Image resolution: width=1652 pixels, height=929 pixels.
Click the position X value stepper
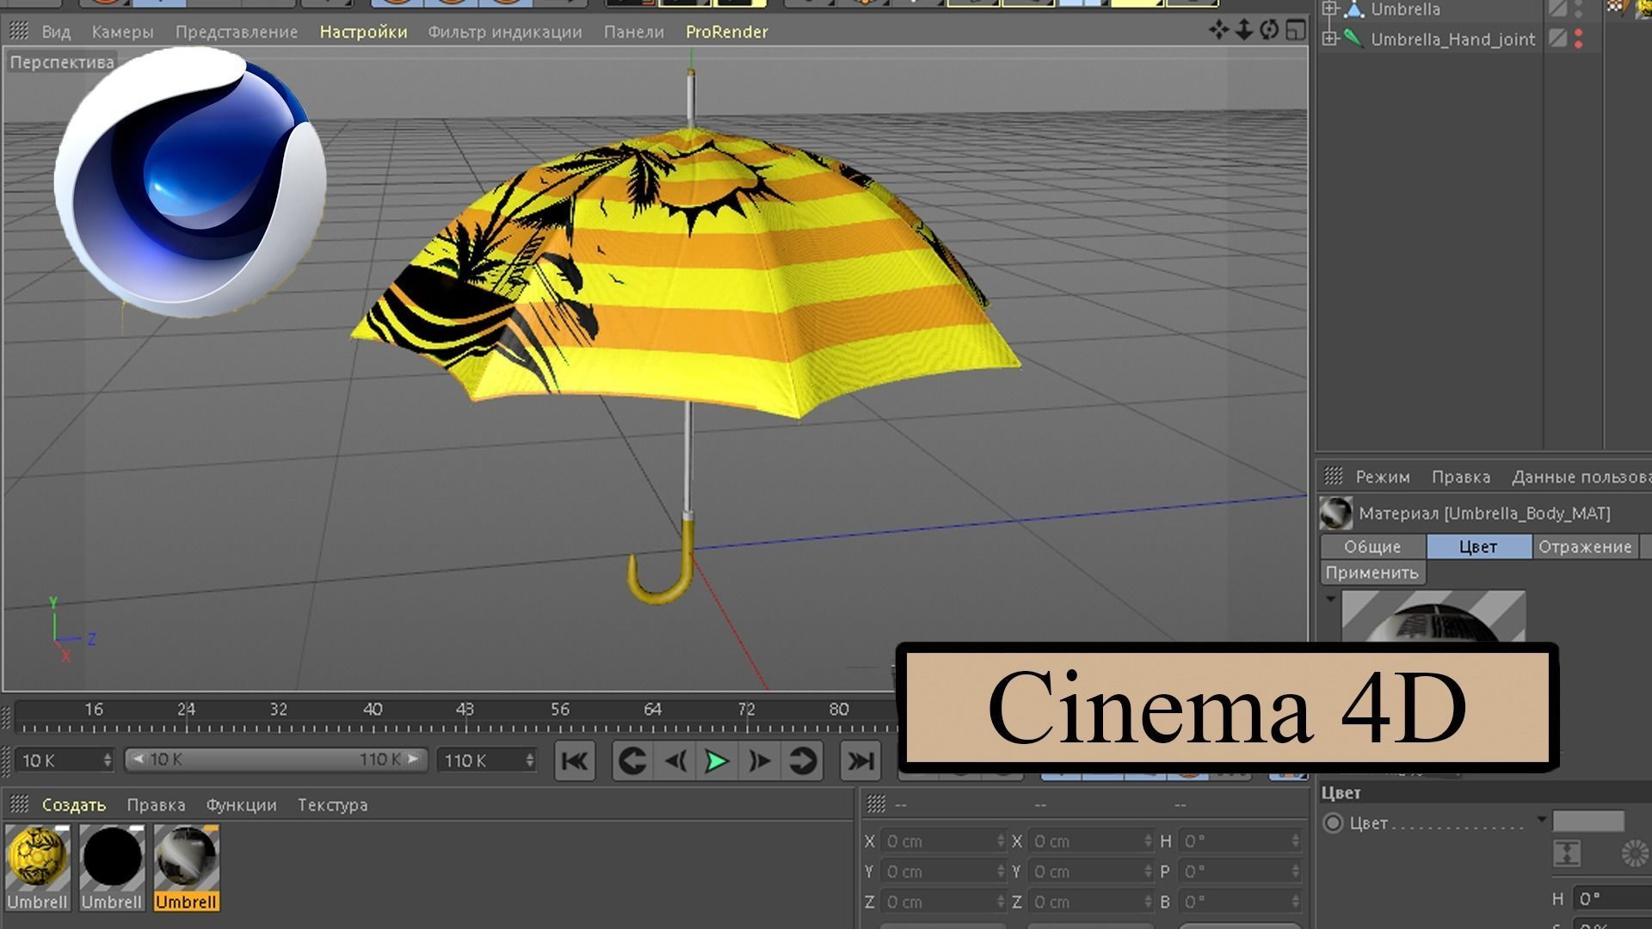tap(1001, 841)
